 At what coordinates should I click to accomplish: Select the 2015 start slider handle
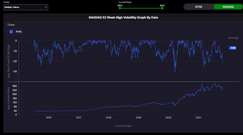point(120,8)
